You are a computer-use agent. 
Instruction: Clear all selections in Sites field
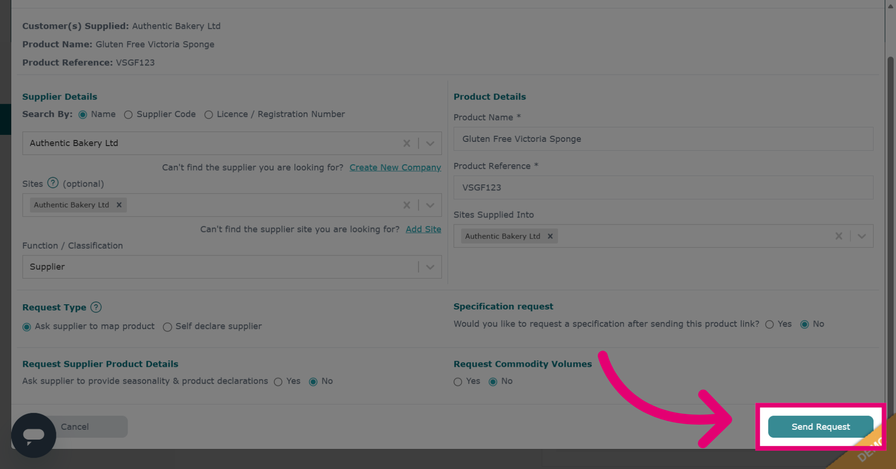coord(406,205)
